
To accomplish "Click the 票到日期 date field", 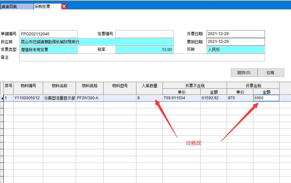I will pos(235,42).
